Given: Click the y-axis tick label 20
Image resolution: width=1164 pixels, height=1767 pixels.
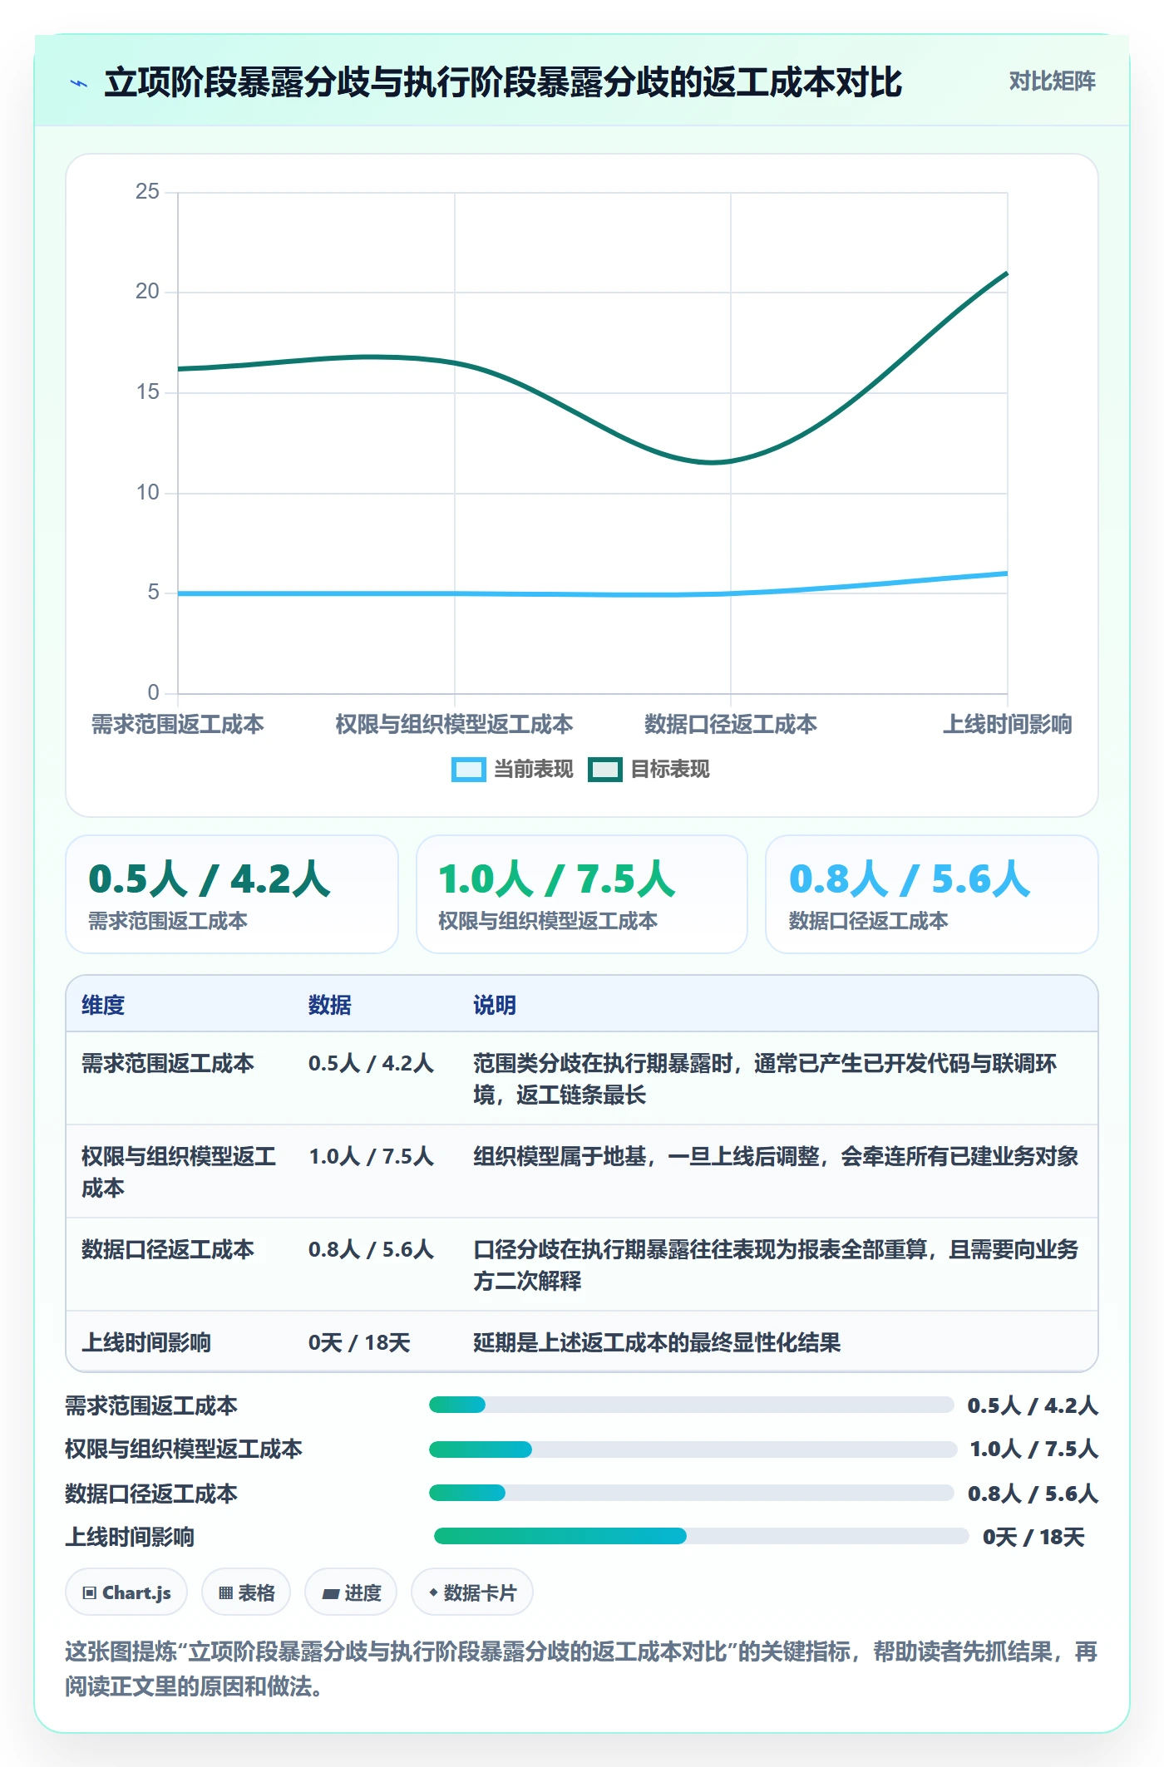Looking at the screenshot, I should tap(147, 292).
